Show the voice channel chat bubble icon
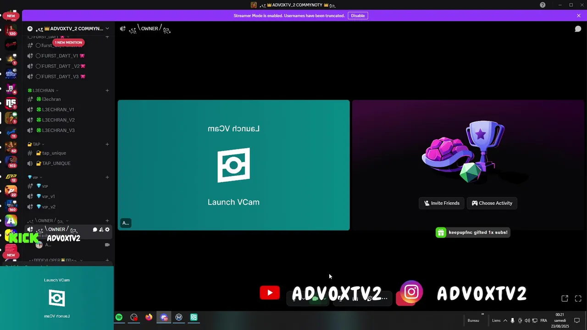This screenshot has width=587, height=330. (578, 29)
